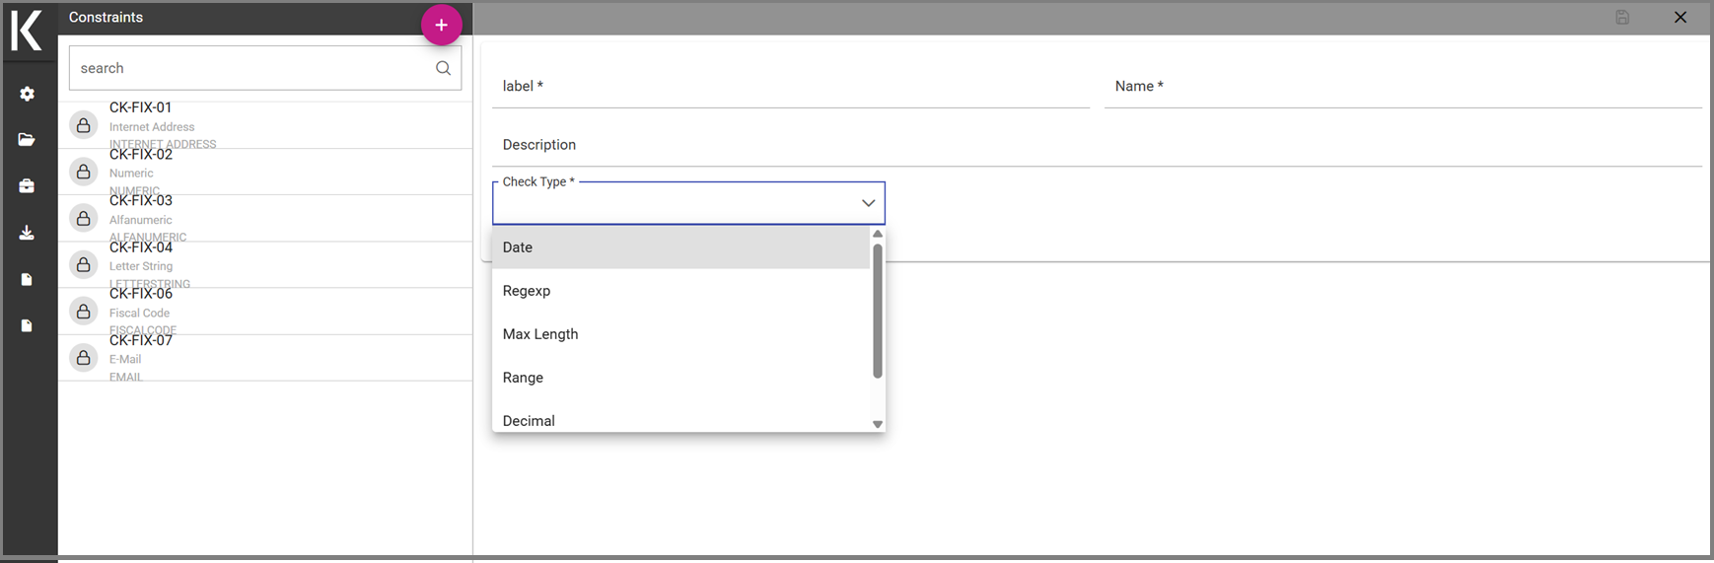This screenshot has width=1714, height=563.
Task: Open the briefcase icon in sidebar
Action: pos(27,186)
